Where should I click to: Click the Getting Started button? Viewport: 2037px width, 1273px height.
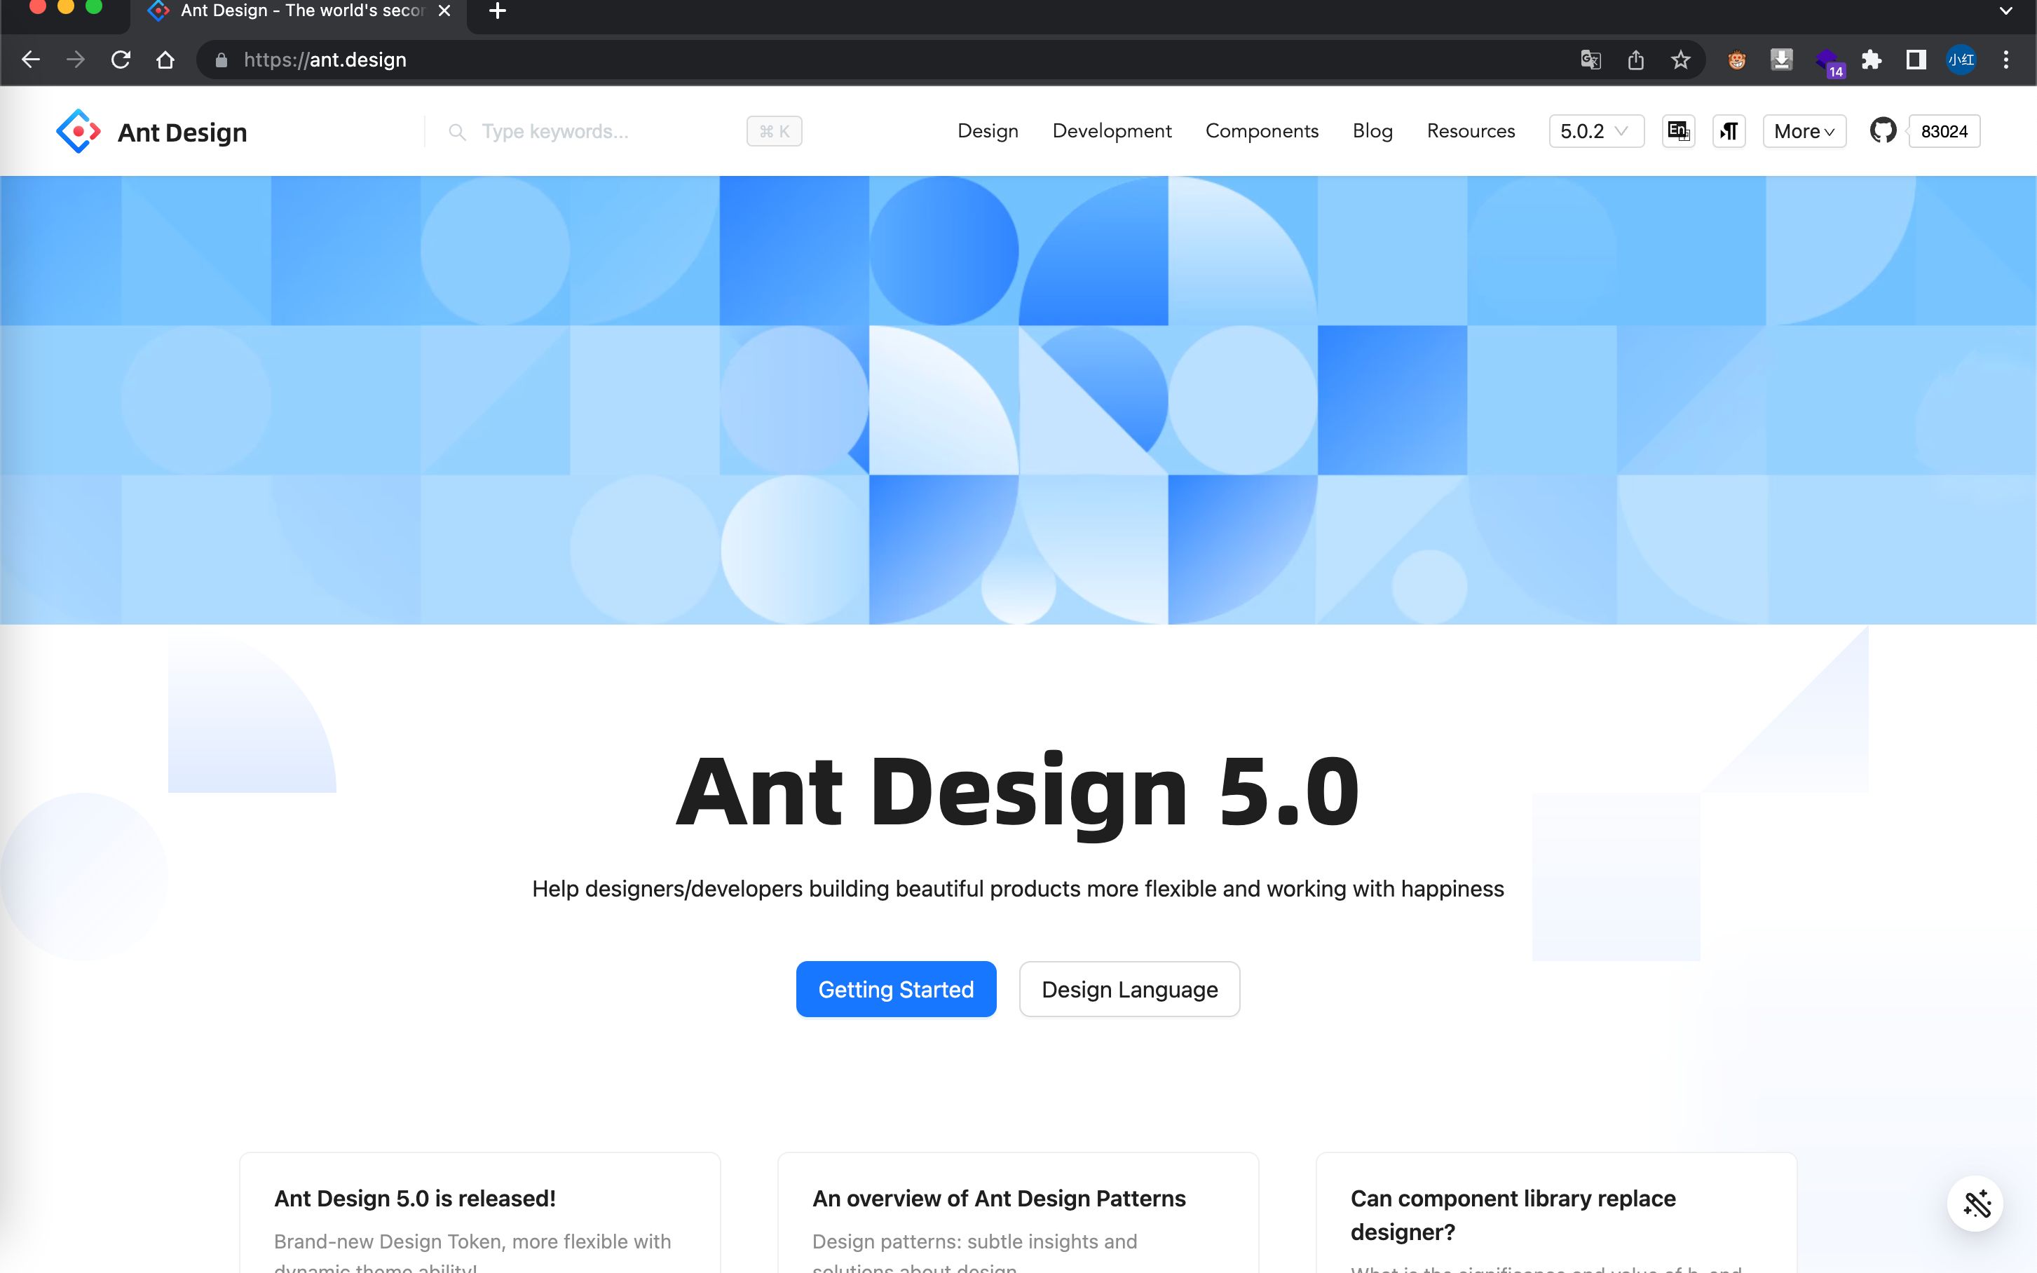coord(896,989)
